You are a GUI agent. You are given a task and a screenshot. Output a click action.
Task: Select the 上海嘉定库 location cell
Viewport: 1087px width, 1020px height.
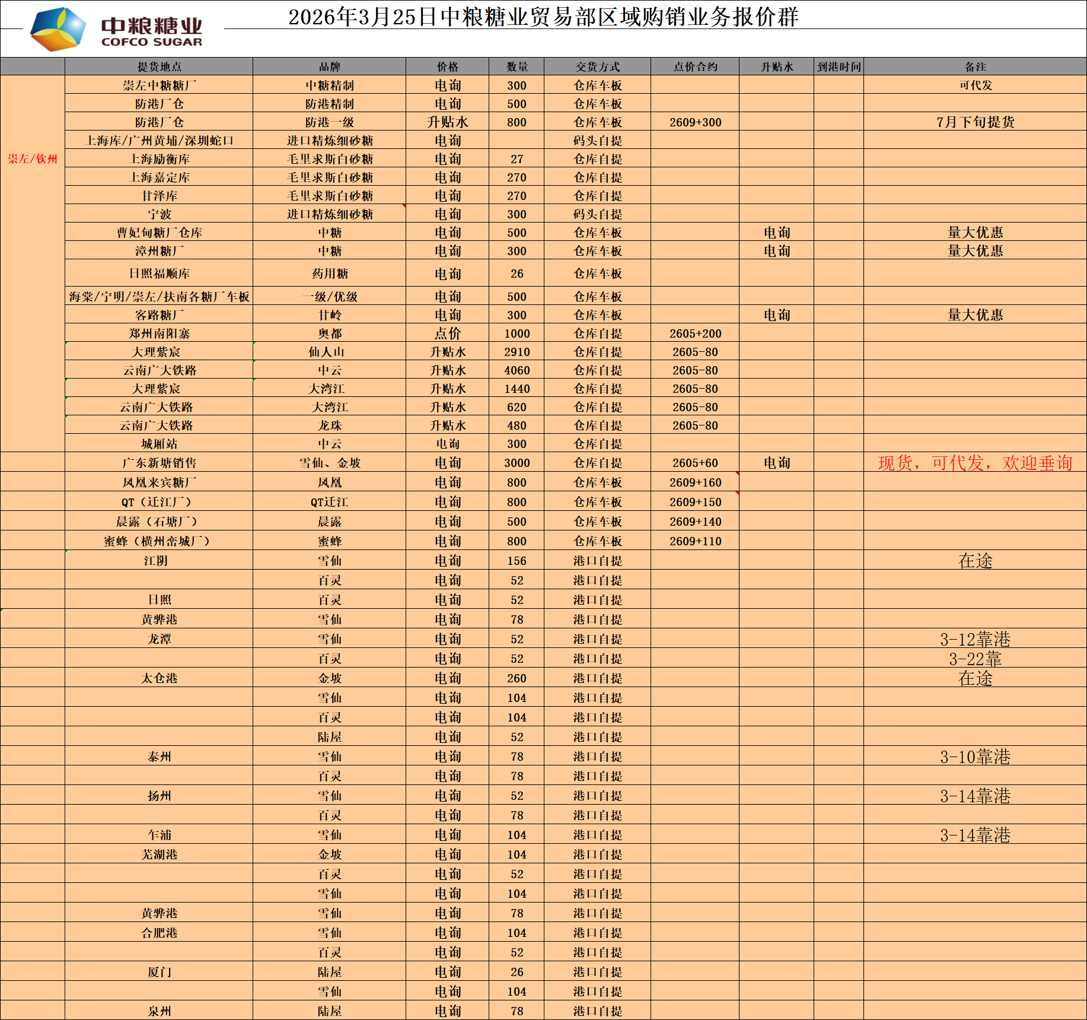click(x=159, y=177)
